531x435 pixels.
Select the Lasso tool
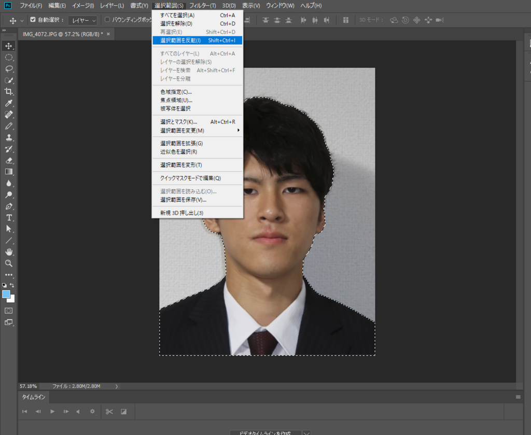(9, 69)
